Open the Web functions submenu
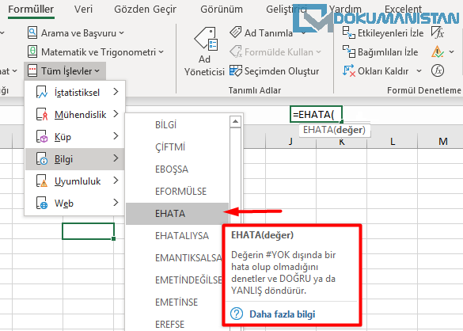Viewport: 463px width, 331px height. coord(74,203)
